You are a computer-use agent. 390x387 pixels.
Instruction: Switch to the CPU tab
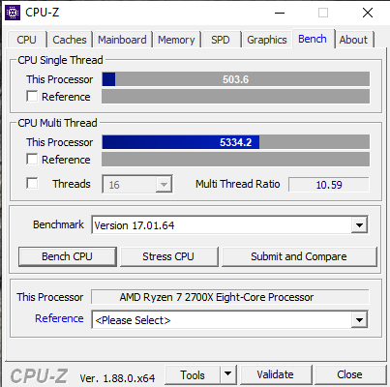(x=26, y=40)
